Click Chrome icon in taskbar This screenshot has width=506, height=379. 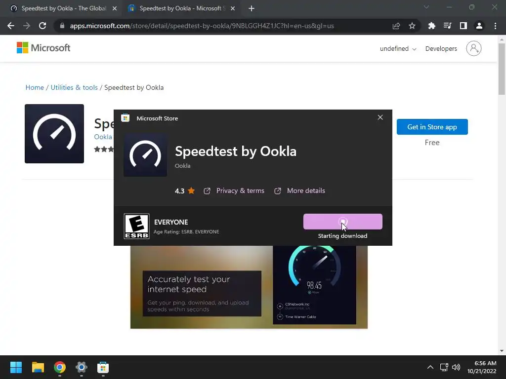coord(60,367)
